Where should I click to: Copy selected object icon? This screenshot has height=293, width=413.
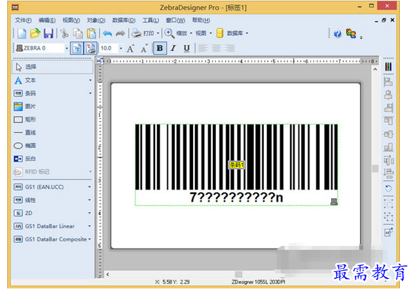[78, 33]
